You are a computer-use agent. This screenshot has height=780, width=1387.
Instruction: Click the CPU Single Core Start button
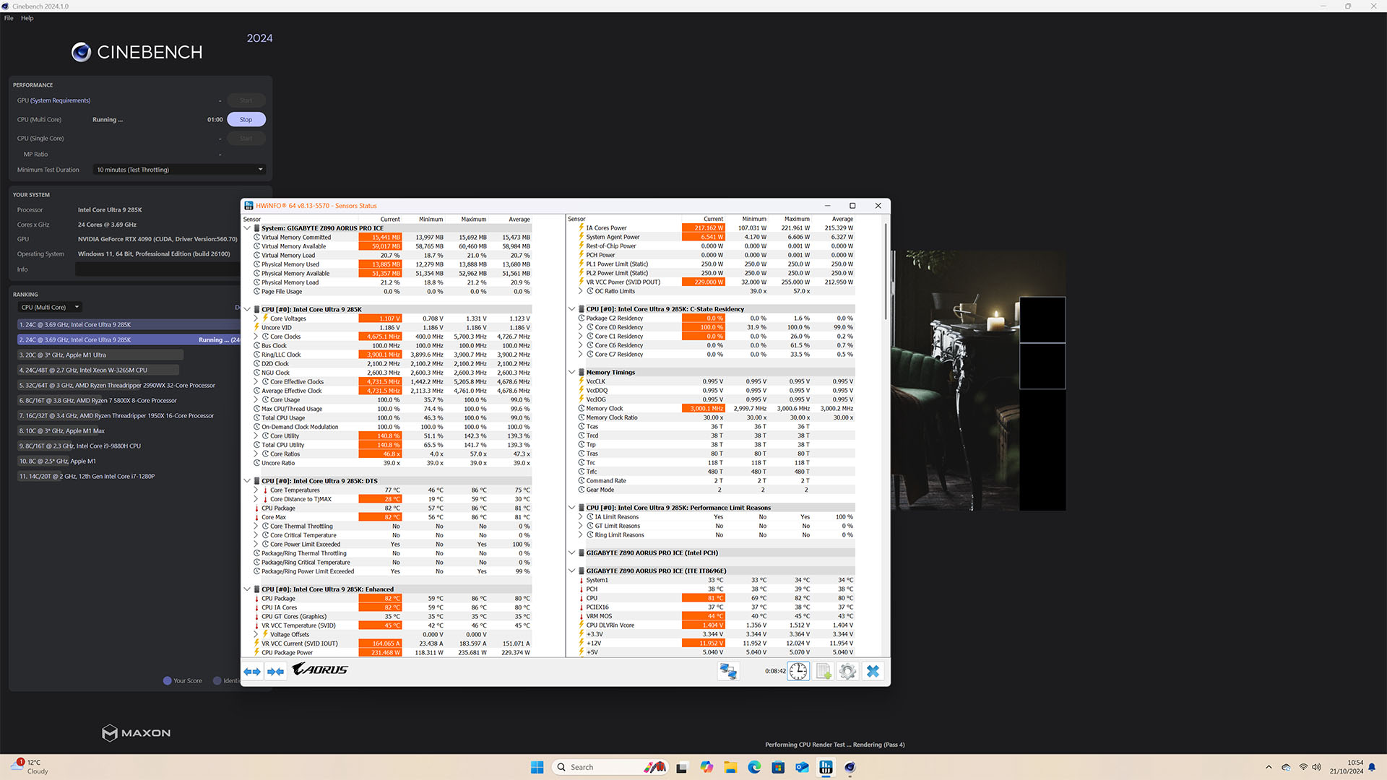tap(246, 139)
